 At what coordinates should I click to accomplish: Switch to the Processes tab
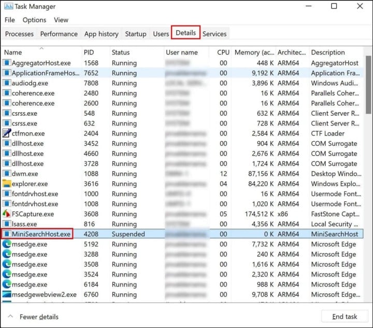[x=19, y=34]
